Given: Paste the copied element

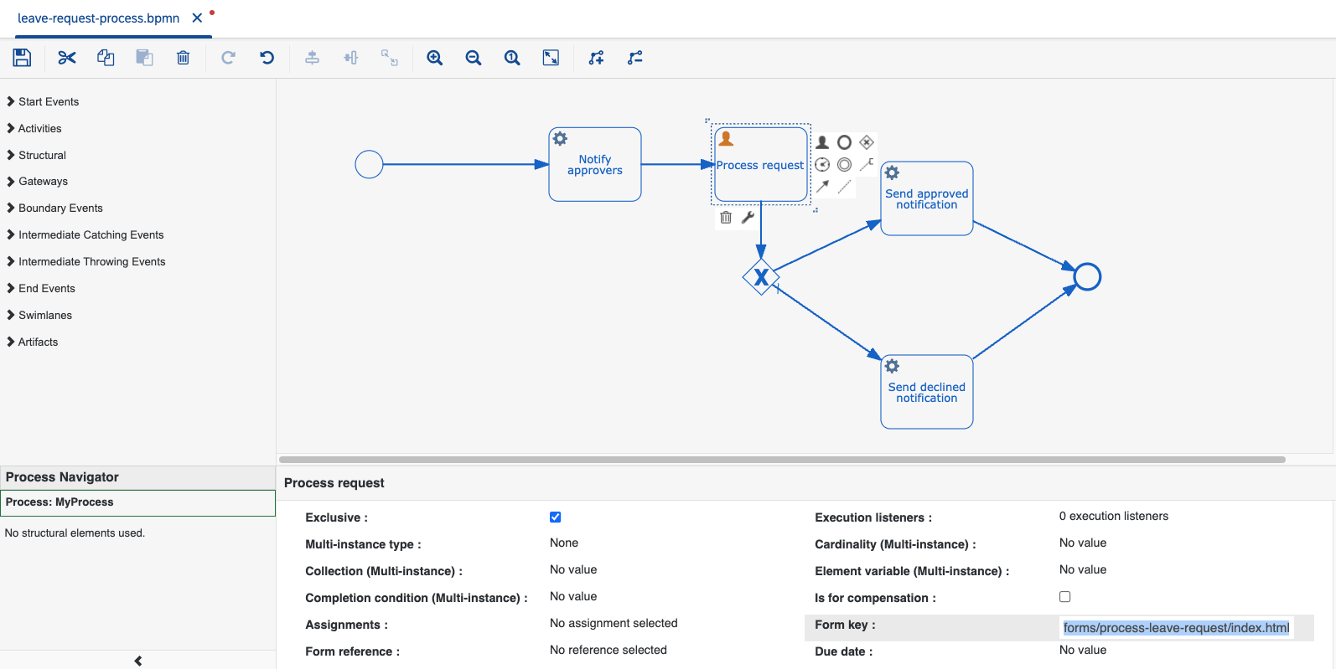Looking at the screenshot, I should (x=144, y=58).
